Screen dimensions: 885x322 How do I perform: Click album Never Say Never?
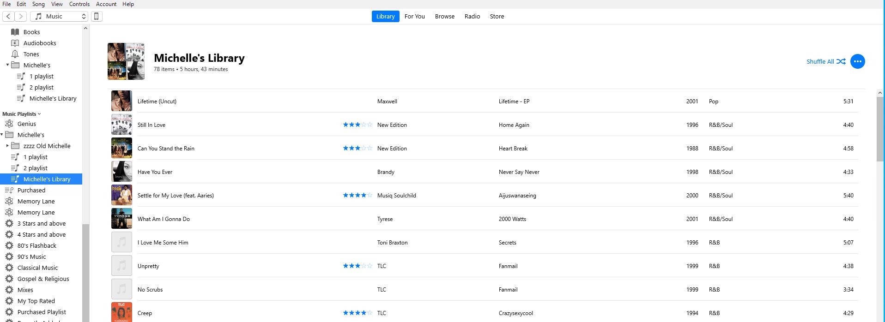519,172
